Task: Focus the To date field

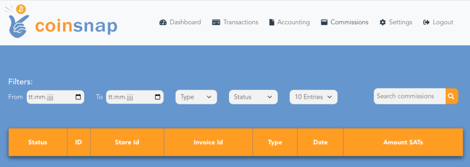Action: 135,97
